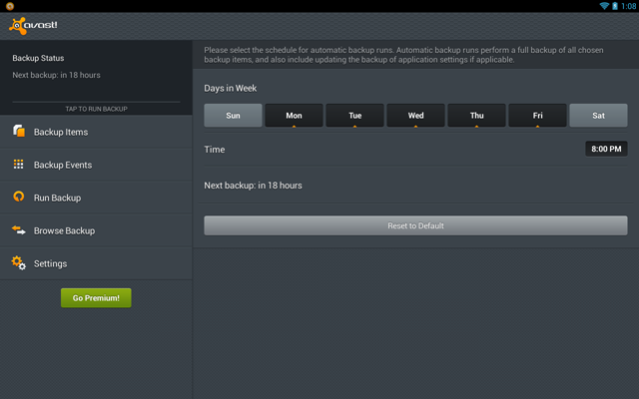Tap the Wi-Fi status icon

604,6
